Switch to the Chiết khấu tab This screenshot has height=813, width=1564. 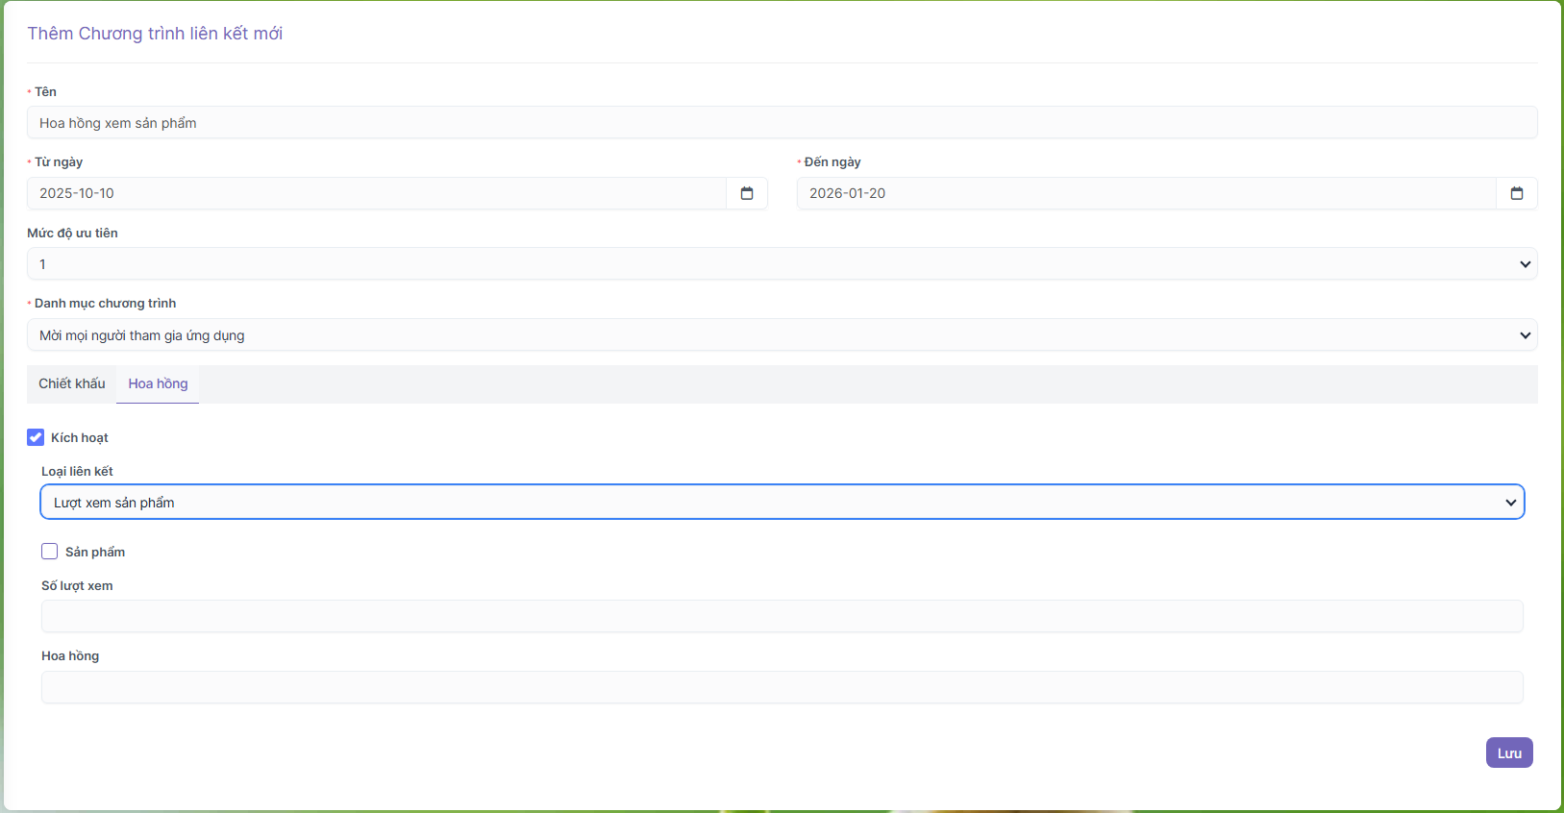72,383
